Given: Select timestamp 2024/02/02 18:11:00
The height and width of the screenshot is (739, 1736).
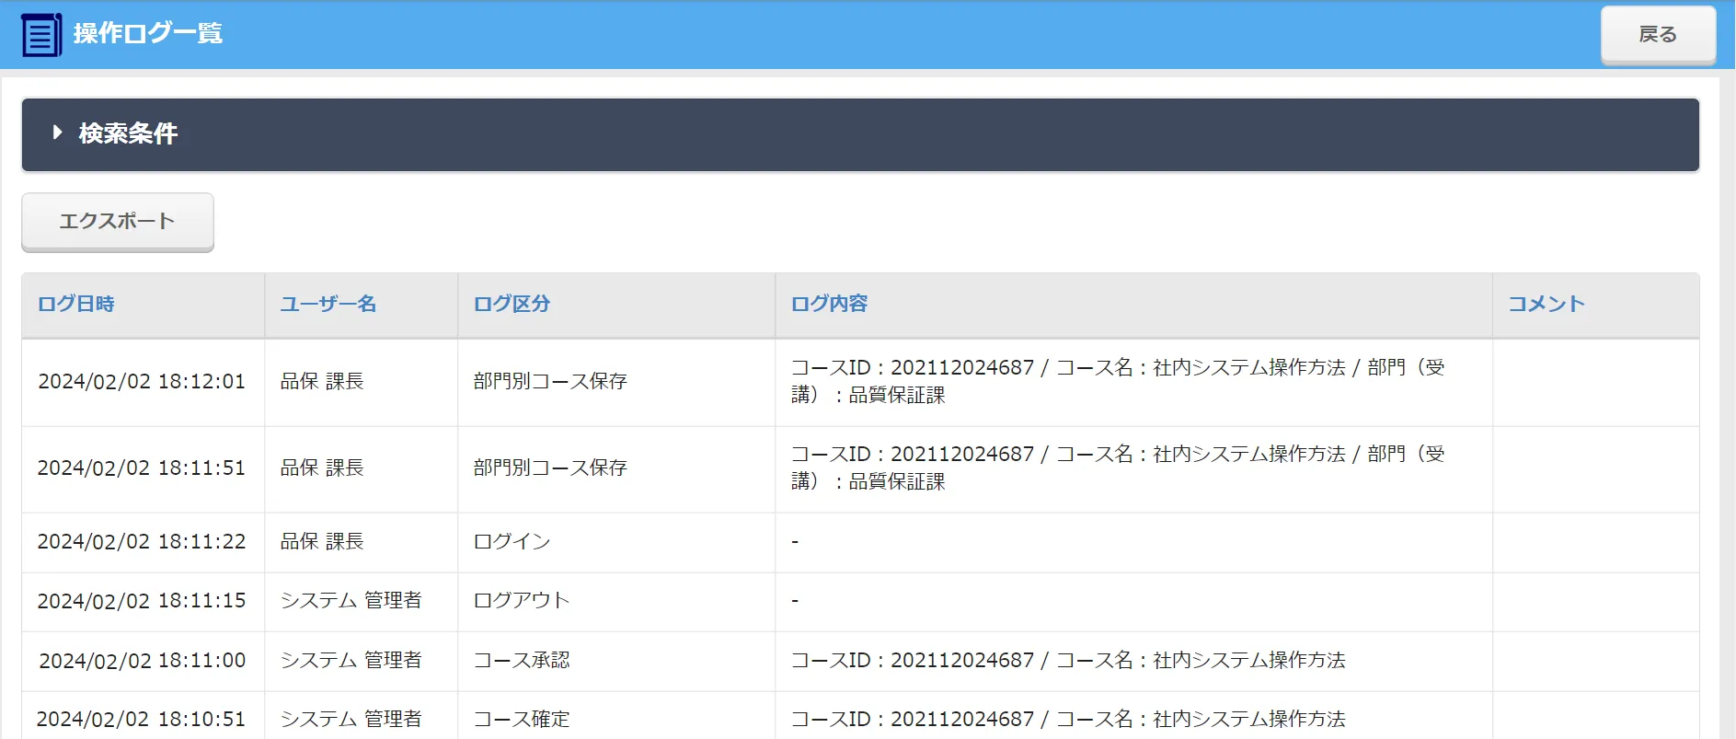Looking at the screenshot, I should click(142, 660).
